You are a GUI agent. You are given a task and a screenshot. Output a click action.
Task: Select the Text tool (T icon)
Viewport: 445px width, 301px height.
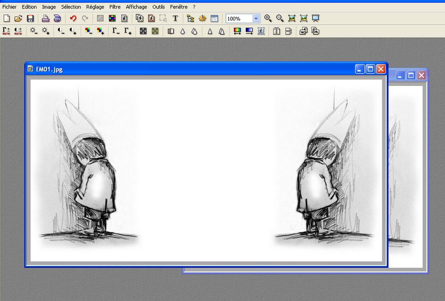tap(175, 18)
